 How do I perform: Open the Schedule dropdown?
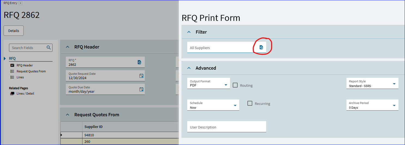[x=213, y=105]
